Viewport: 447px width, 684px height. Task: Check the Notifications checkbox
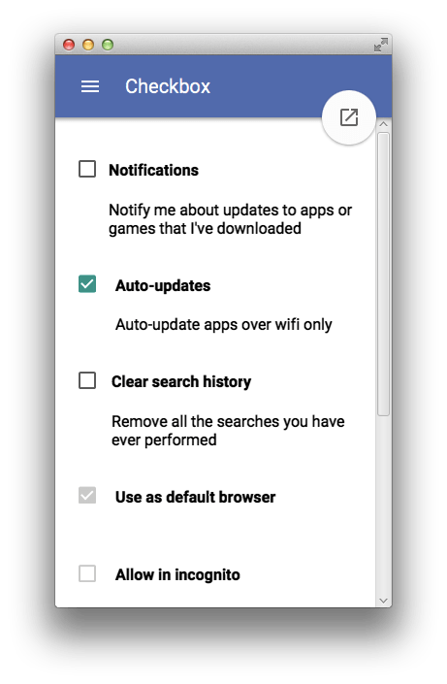pos(87,169)
